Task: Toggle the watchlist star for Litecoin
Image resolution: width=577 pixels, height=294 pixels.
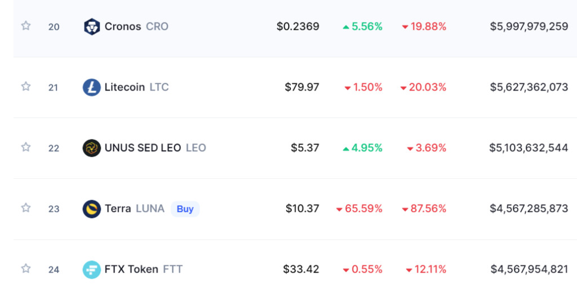Action: pyautogui.click(x=26, y=87)
